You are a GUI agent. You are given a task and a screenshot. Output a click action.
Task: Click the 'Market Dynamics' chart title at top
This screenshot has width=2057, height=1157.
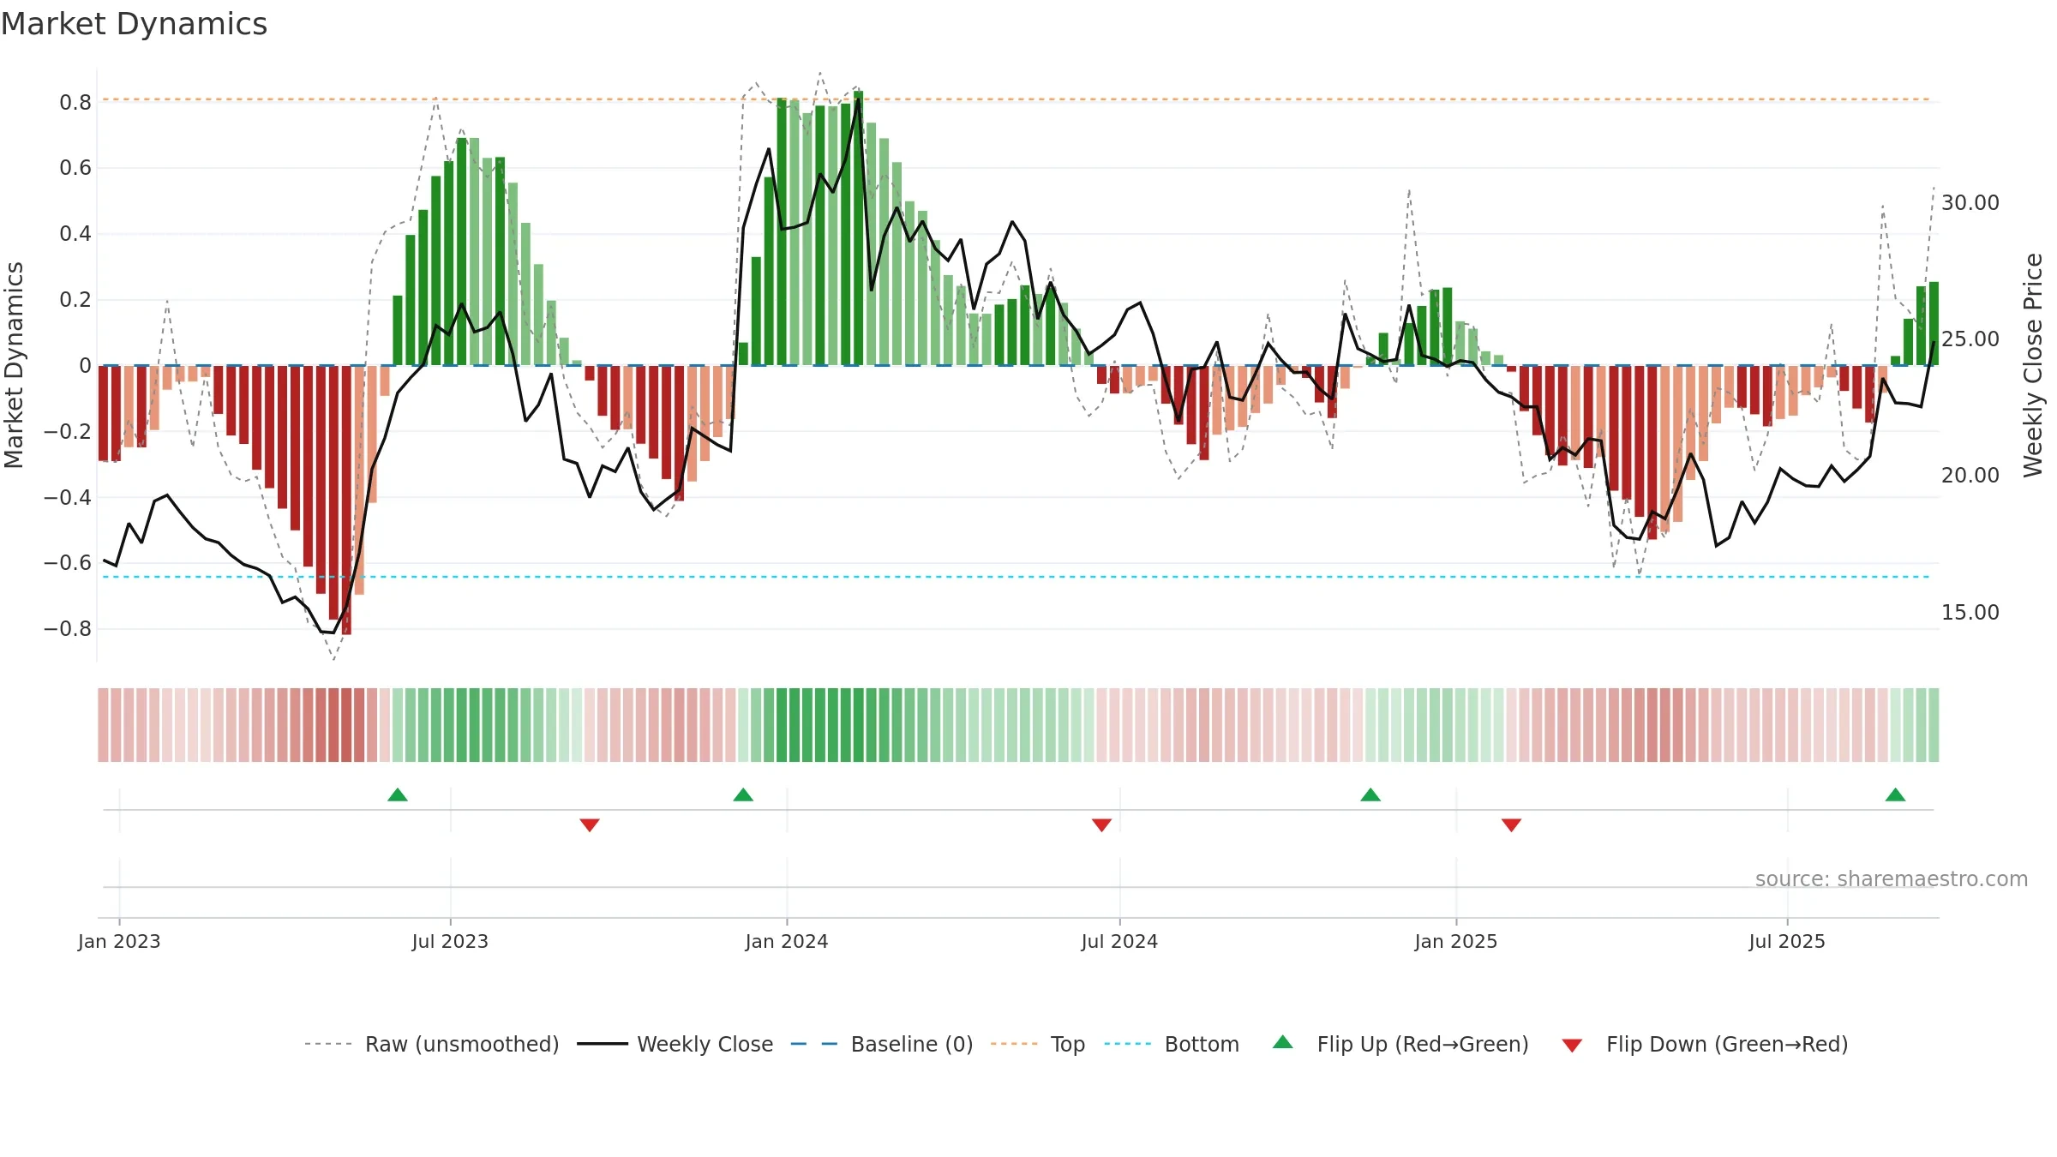pos(134,24)
